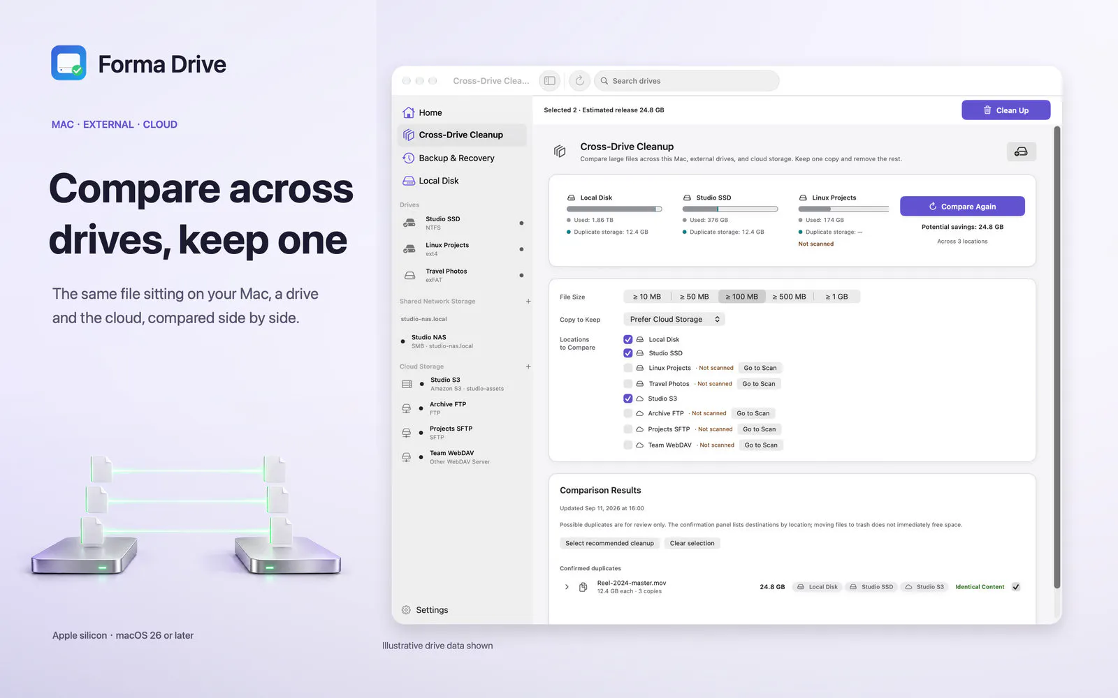This screenshot has width=1118, height=698.
Task: Open Settings from the sidebar bottom
Action: pyautogui.click(x=425, y=610)
